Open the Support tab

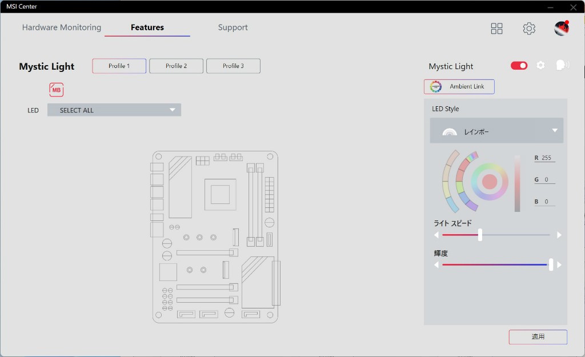pos(233,27)
